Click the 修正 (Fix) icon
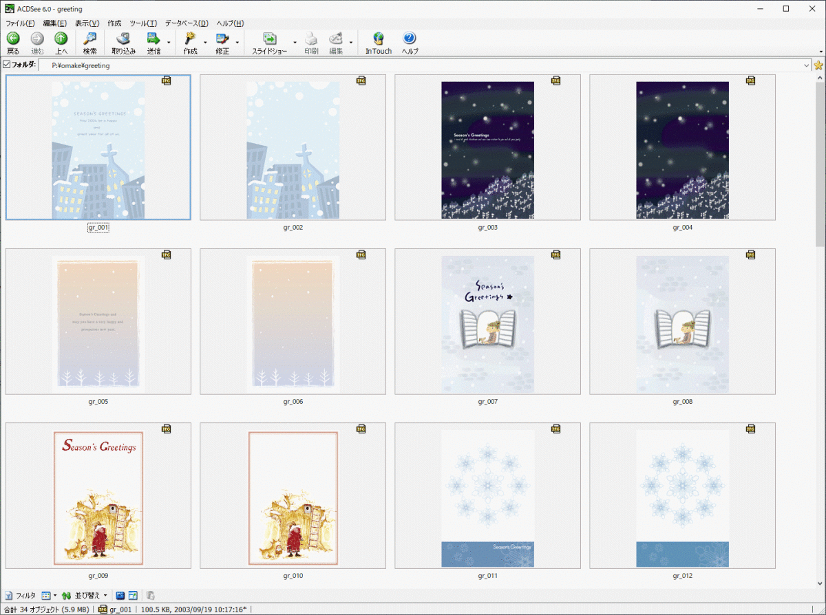 (222, 39)
